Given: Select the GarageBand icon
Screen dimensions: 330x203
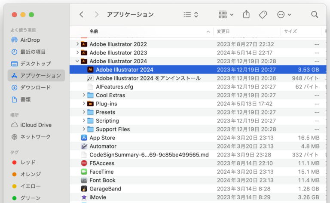Looking at the screenshot, I should click(x=84, y=189).
